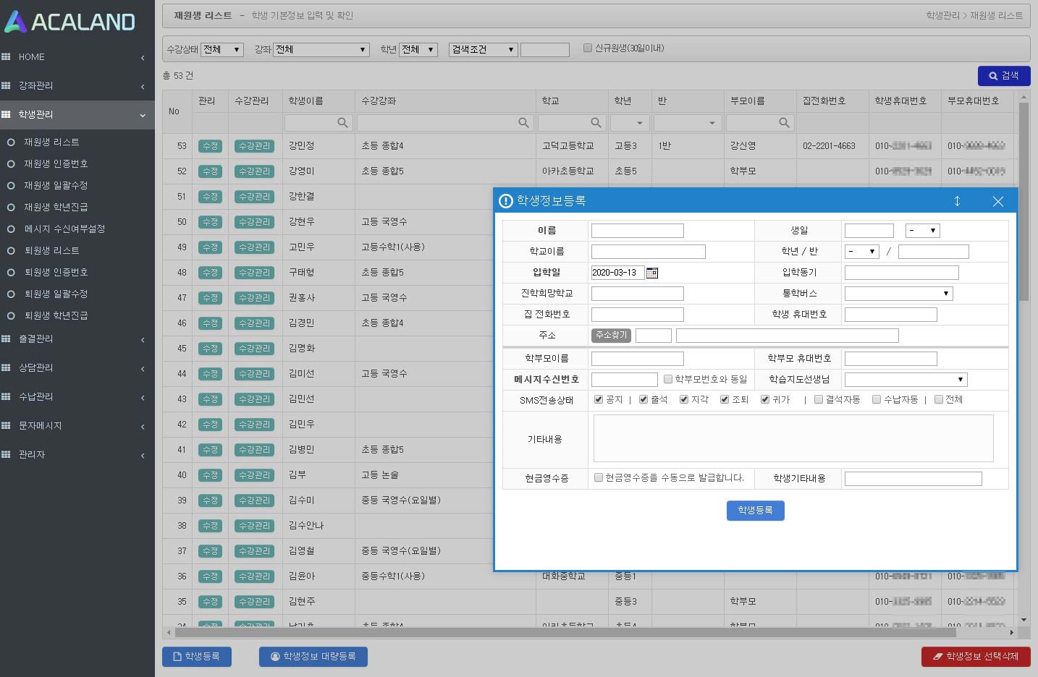
Task: Click circle bullet next to 재원생 리스트
Action: coord(11,142)
